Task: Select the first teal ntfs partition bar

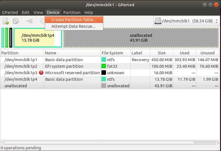Action: tap(3, 38)
